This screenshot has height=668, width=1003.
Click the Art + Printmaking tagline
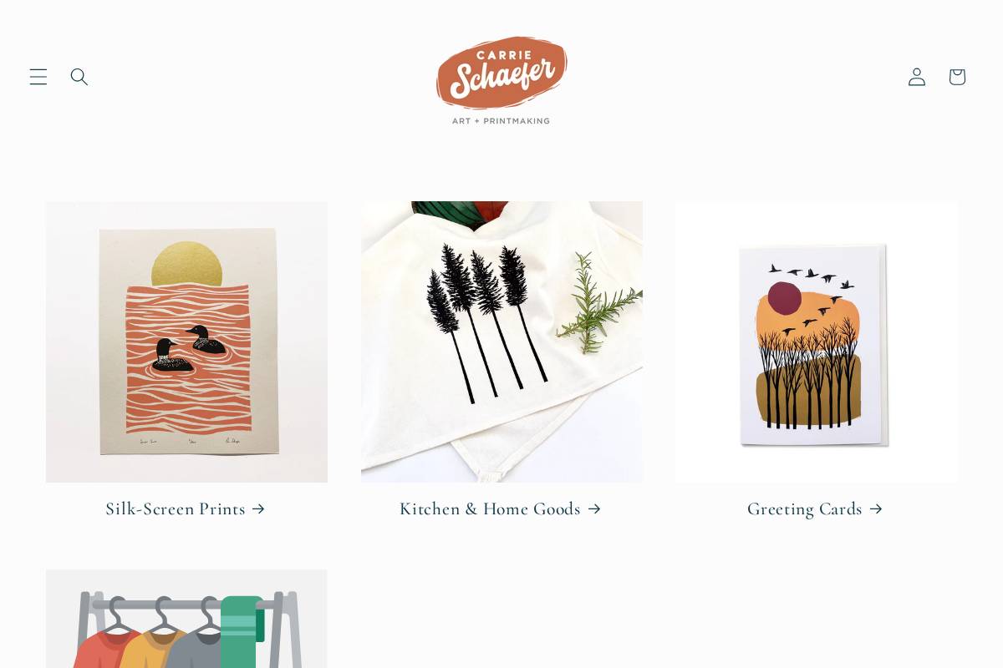pos(501,120)
